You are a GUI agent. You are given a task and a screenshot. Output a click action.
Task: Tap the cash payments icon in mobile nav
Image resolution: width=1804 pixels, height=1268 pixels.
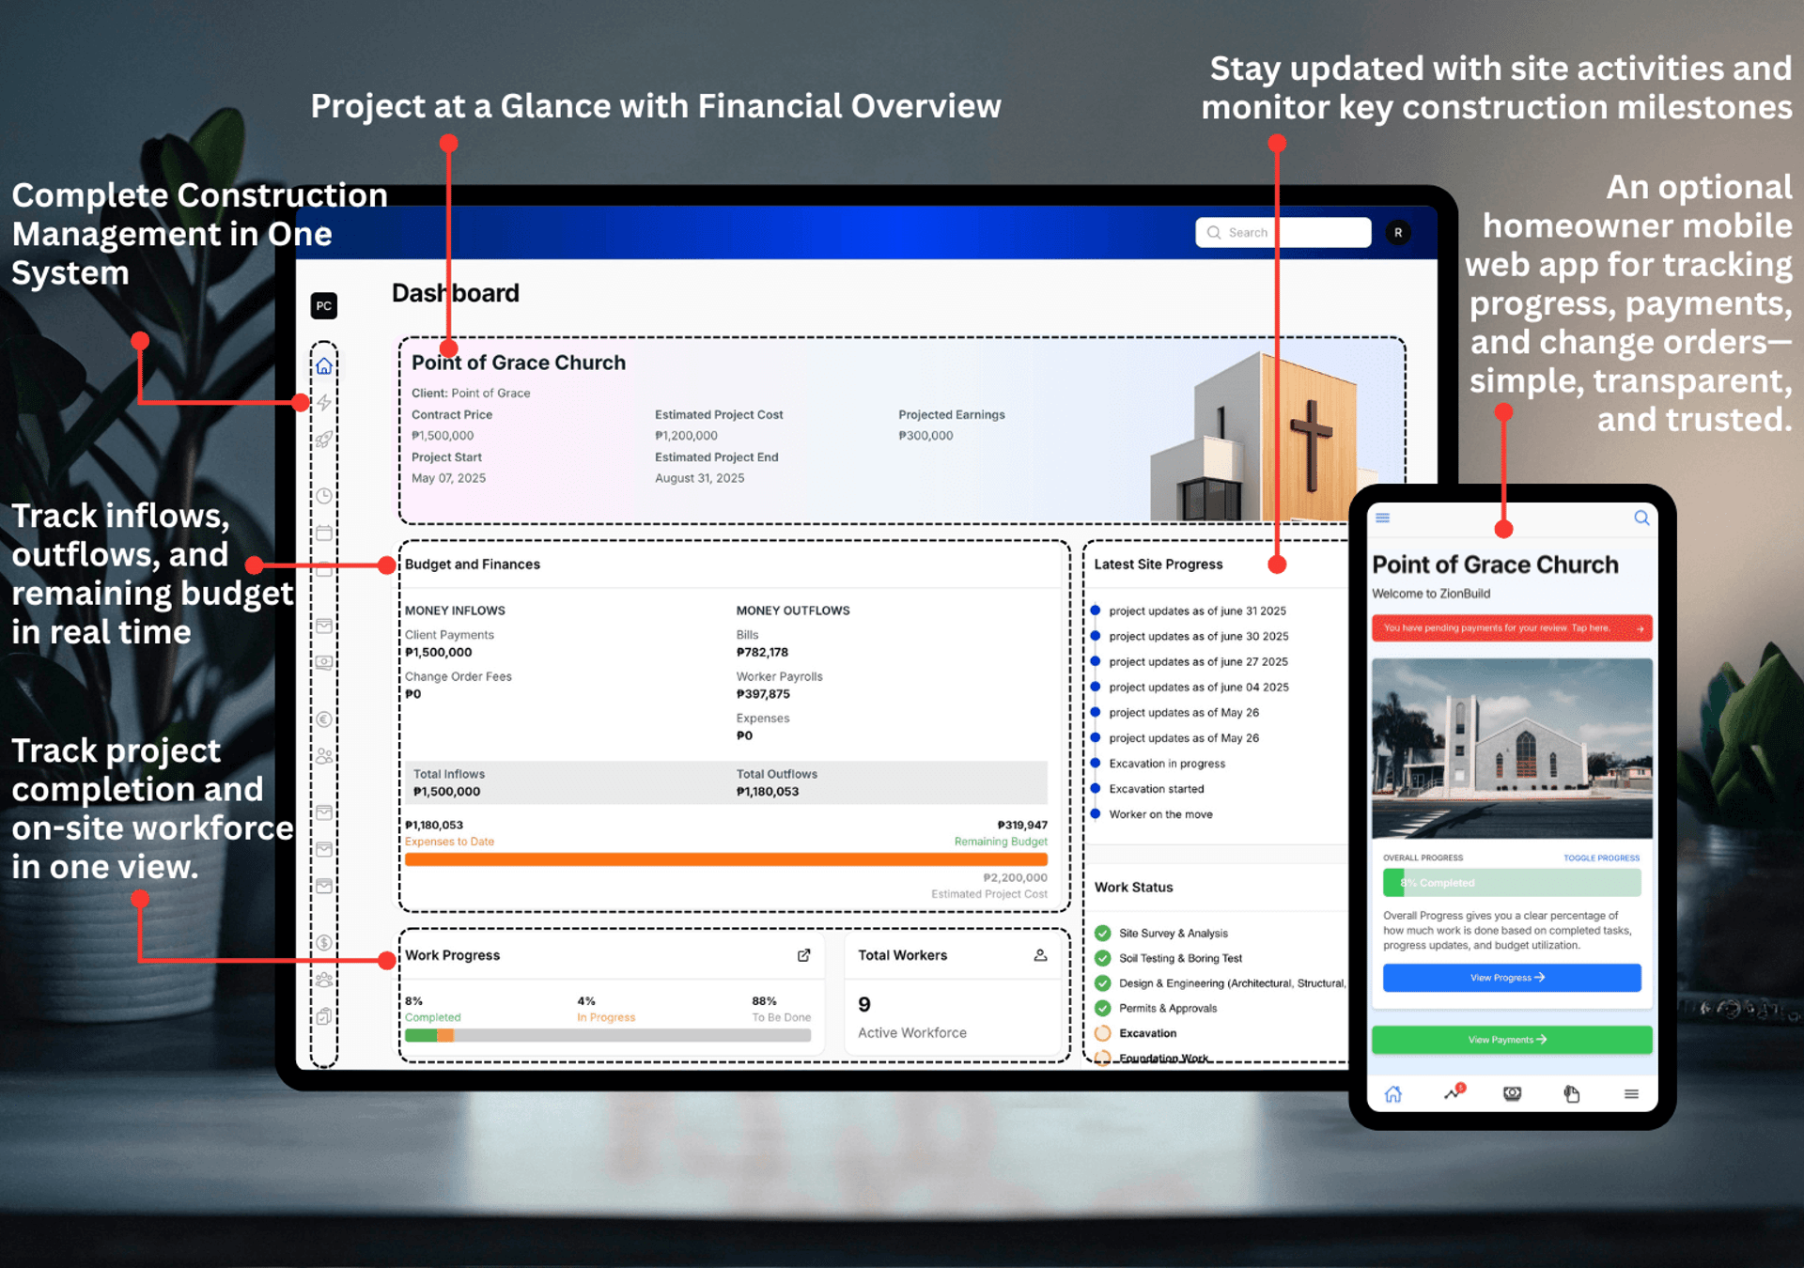coord(1512,1093)
